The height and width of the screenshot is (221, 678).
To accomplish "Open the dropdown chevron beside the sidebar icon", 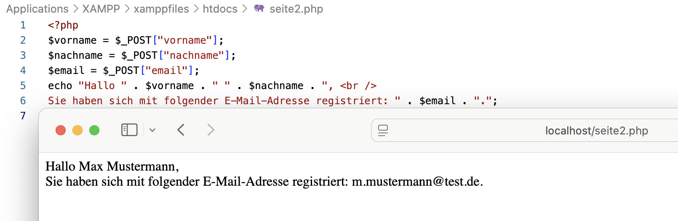I will point(152,130).
